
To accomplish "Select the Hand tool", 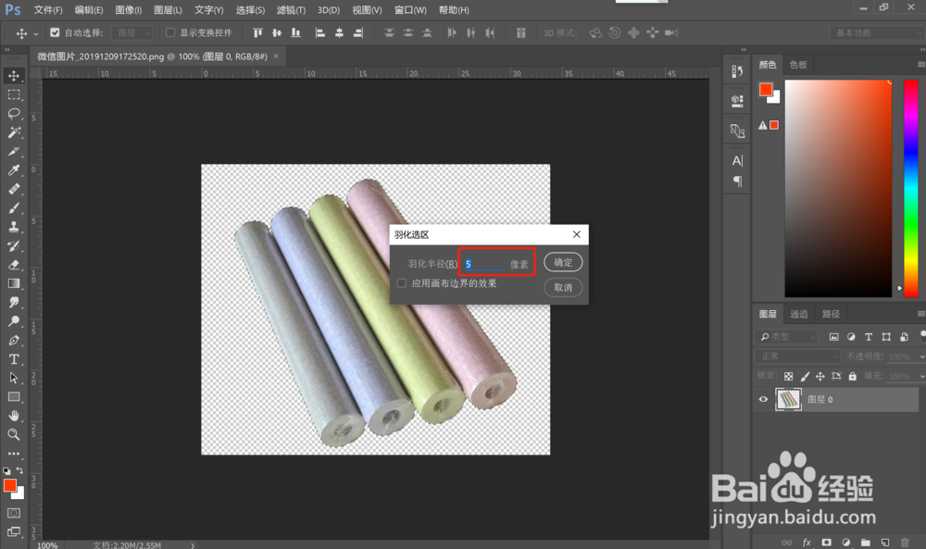I will [14, 416].
